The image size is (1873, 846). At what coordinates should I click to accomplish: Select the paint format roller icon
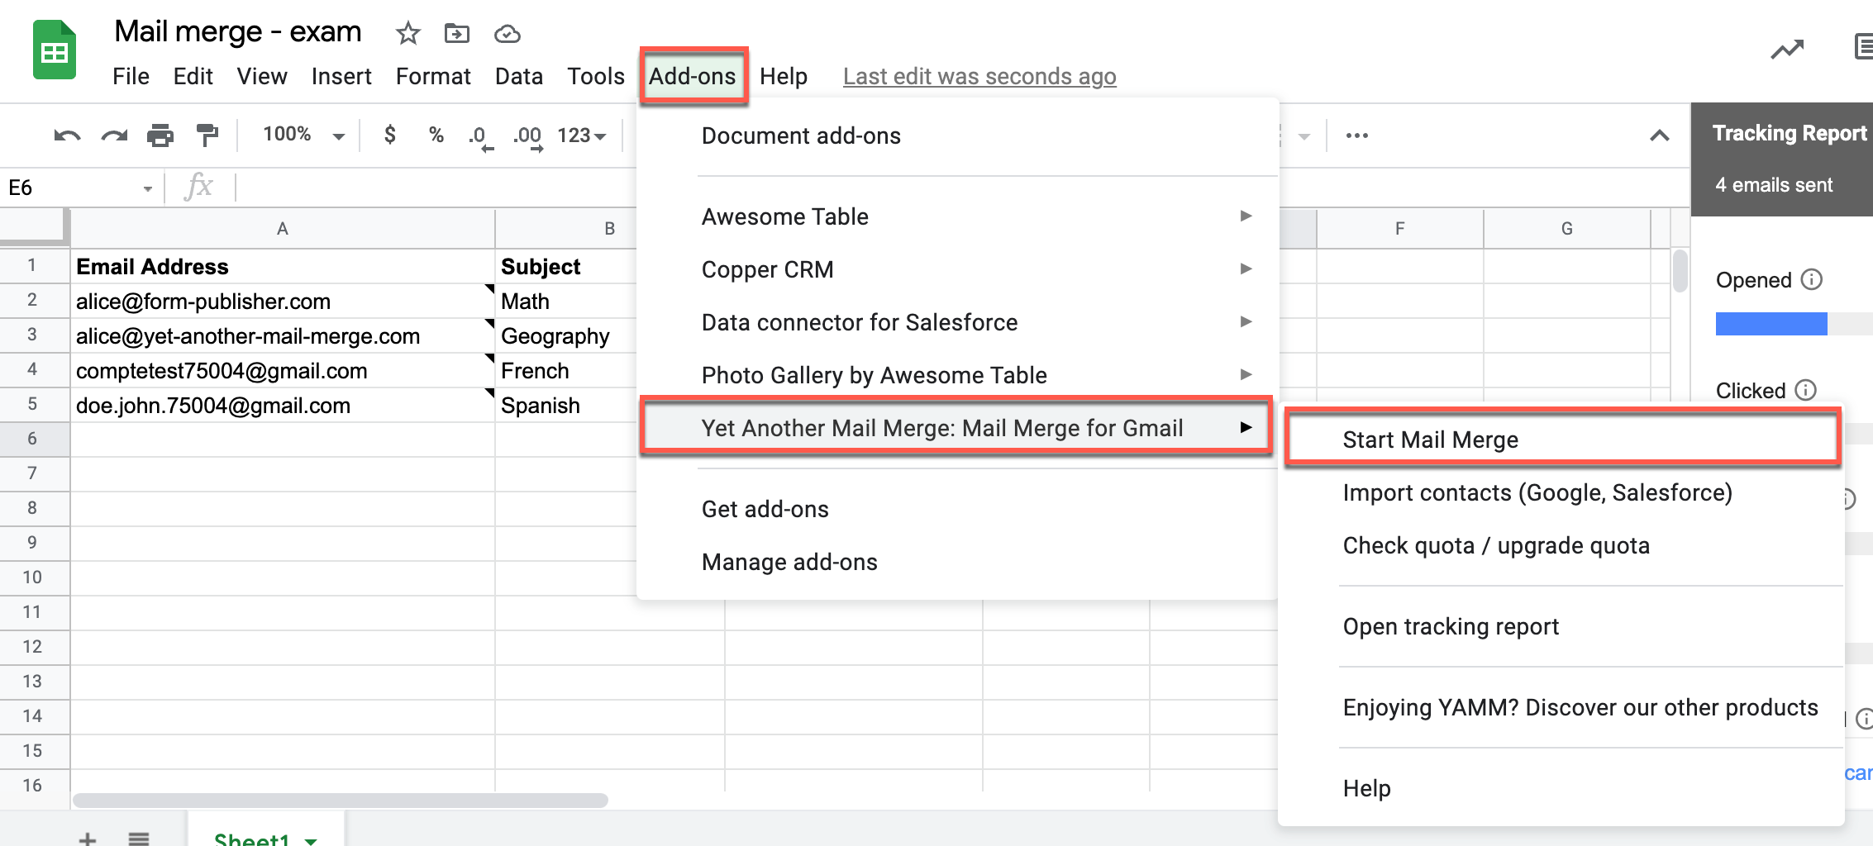(207, 135)
